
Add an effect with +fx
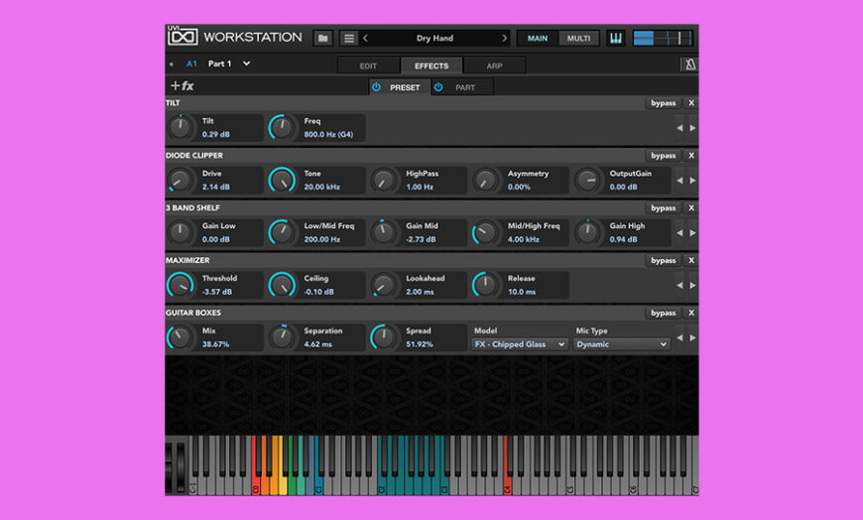183,86
